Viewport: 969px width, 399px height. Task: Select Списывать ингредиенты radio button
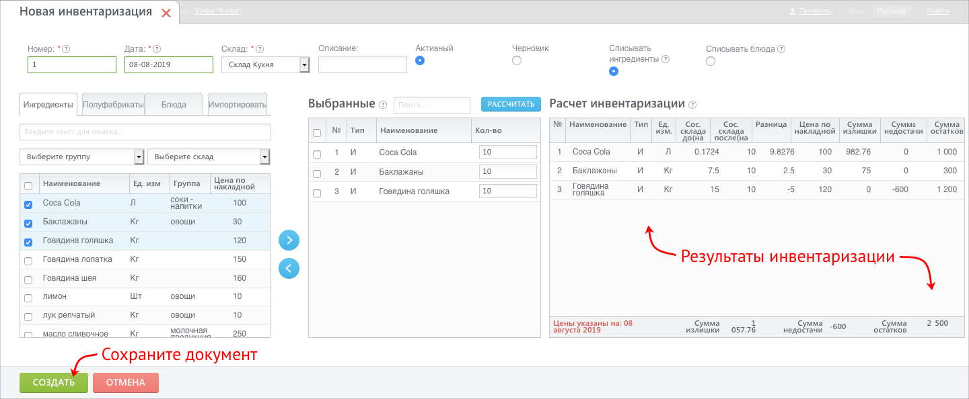pos(614,71)
